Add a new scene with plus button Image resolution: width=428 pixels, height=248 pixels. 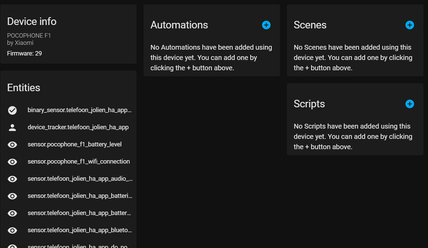pos(410,25)
